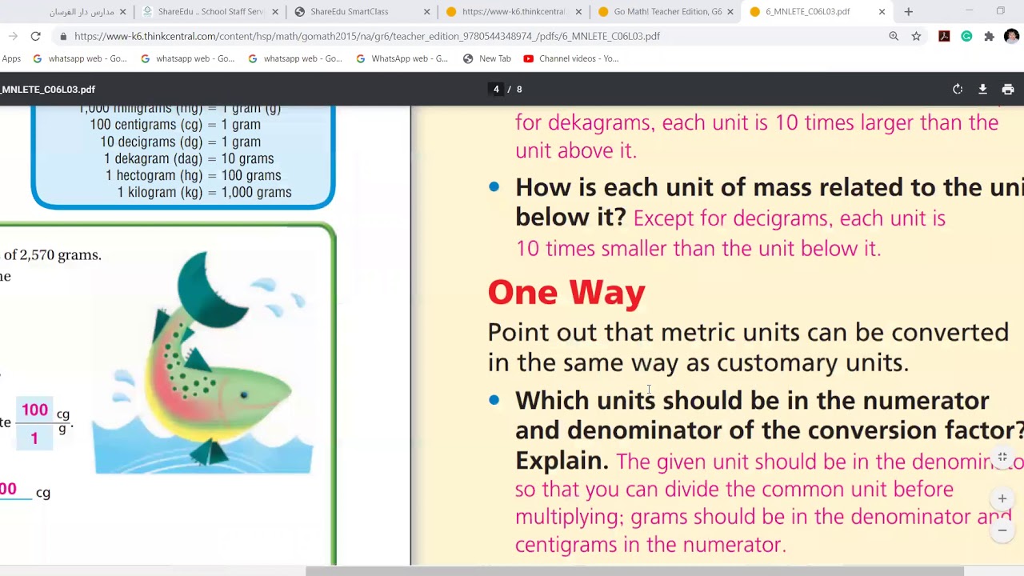The width and height of the screenshot is (1024, 576).
Task: Click 'Which units should be in the numerator'
Action: [752, 400]
